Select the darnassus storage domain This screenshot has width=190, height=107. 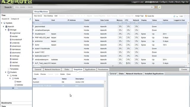coord(16,49)
